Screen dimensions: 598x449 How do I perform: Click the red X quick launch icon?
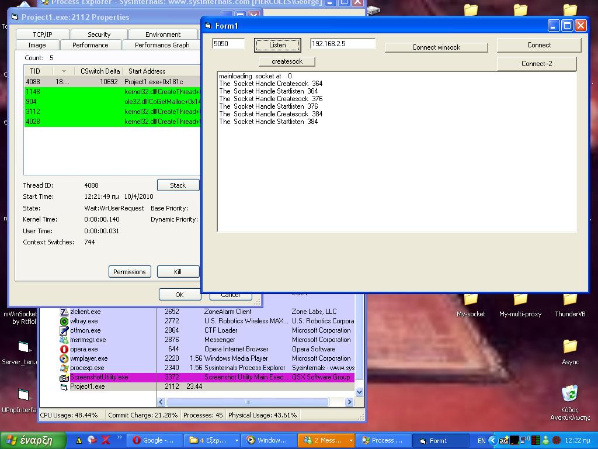(106, 440)
